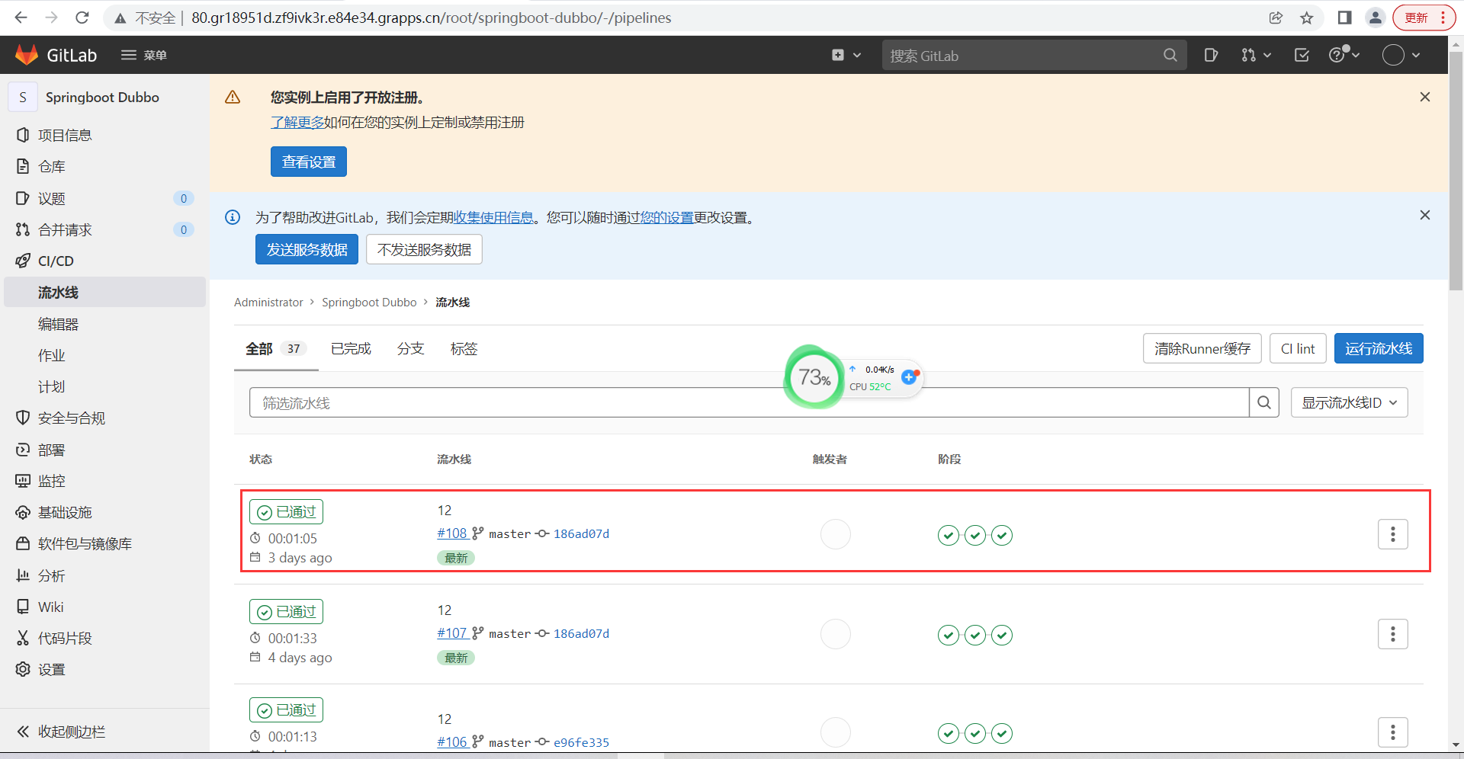
Task: Click 运行流水线 button
Action: tap(1379, 348)
